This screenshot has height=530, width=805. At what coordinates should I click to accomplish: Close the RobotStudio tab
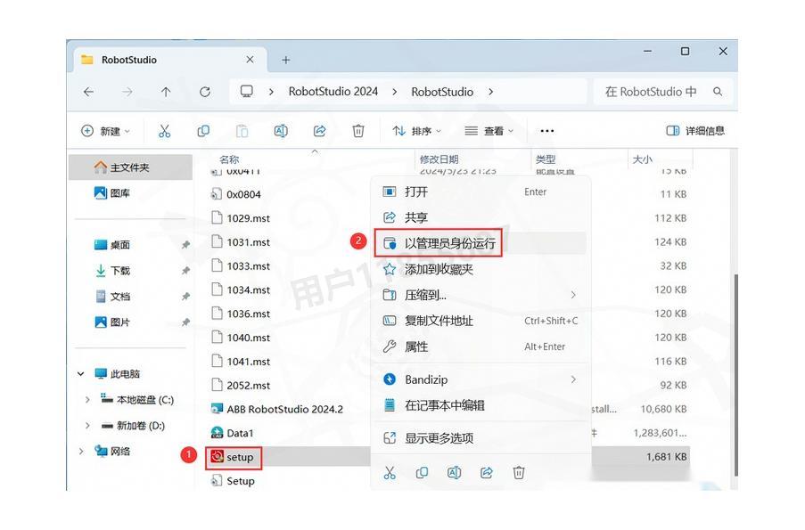250,60
